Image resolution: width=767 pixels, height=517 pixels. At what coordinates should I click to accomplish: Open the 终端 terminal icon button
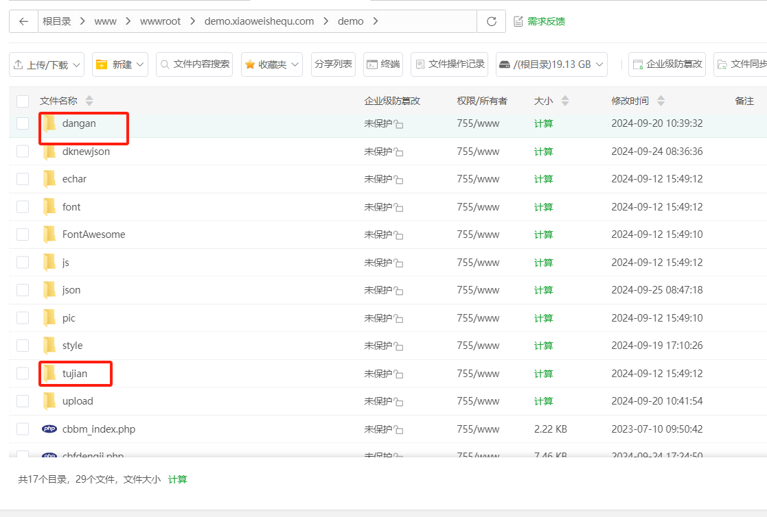(x=383, y=64)
